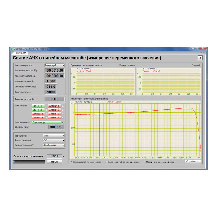
Task: Close the panel with the large X button
Action: 200,58
